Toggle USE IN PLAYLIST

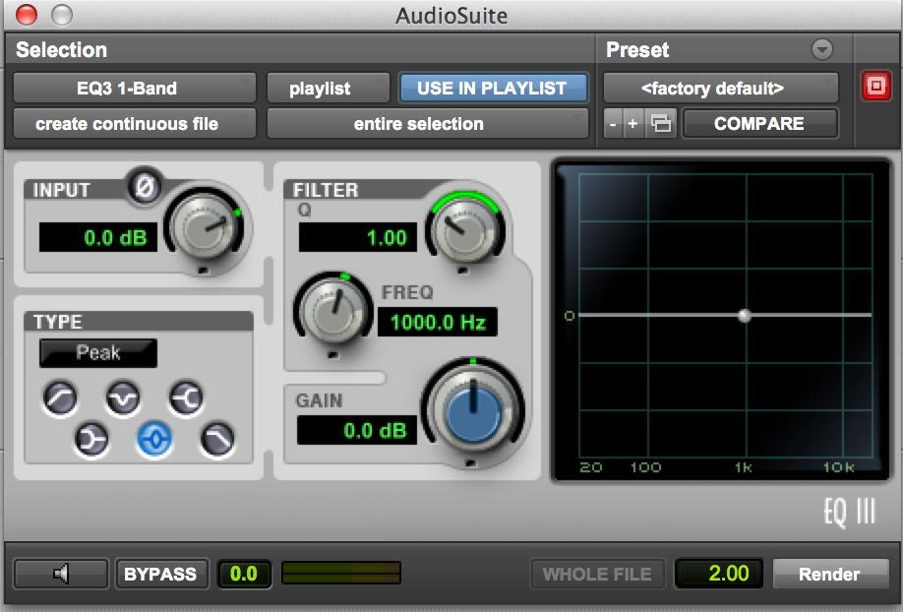click(x=492, y=88)
